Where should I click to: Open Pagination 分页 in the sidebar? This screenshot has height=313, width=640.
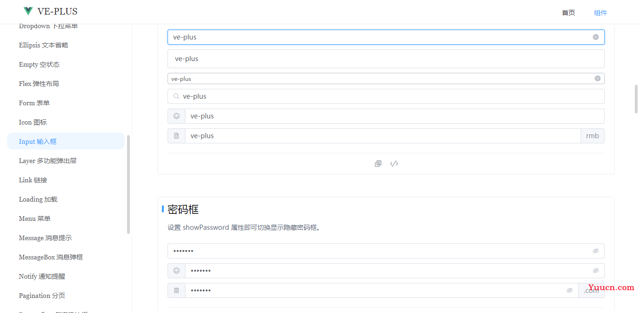point(66,296)
